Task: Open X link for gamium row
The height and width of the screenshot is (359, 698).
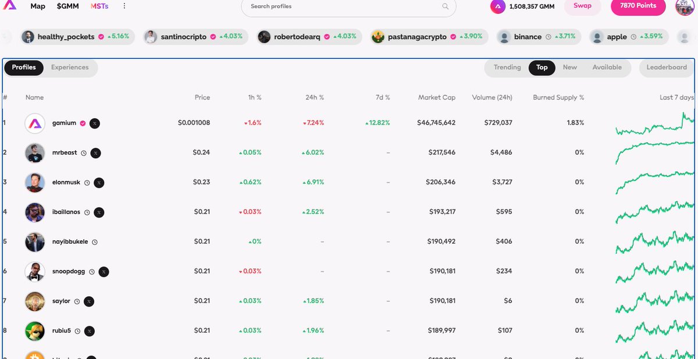Action: click(x=94, y=123)
